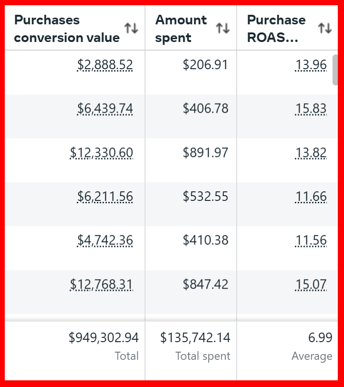The width and height of the screenshot is (344, 387).
Task: Select the Purchase ROAS column header
Action: (x=276, y=29)
